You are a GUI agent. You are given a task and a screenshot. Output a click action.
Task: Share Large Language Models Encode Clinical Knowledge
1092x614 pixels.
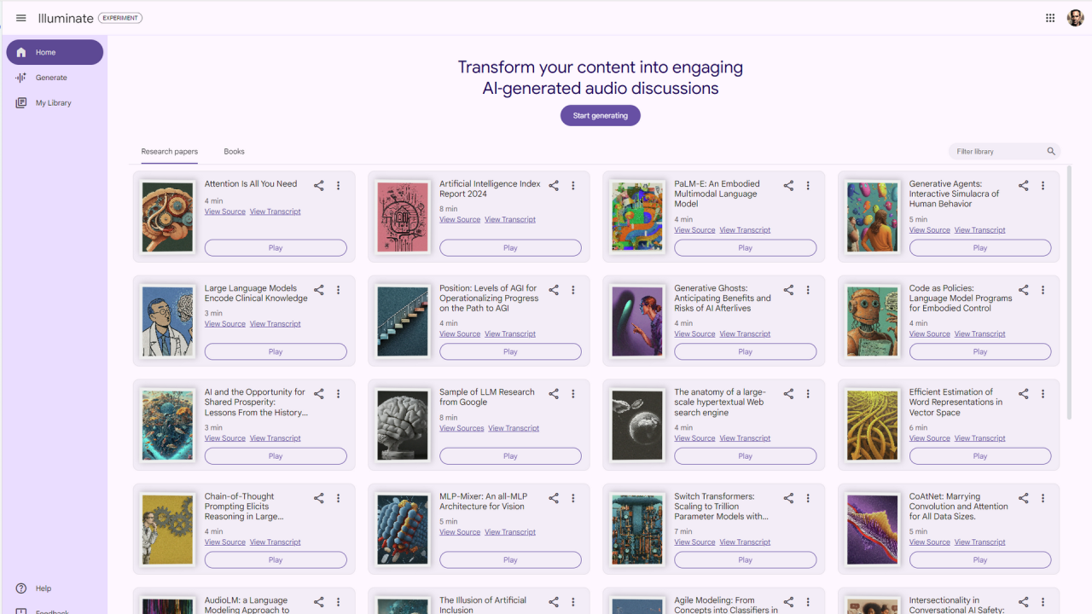[x=319, y=290]
